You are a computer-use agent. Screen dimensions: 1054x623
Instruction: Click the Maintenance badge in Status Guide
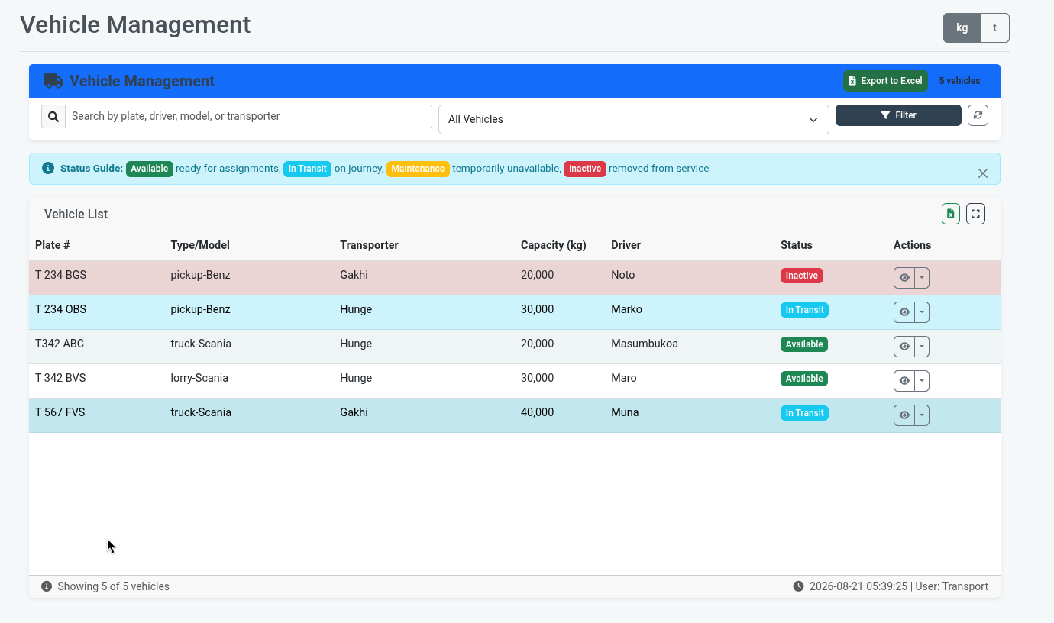tap(418, 169)
